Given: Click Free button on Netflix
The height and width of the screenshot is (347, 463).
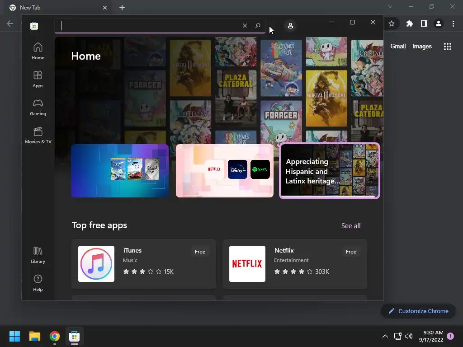Looking at the screenshot, I should click(351, 252).
